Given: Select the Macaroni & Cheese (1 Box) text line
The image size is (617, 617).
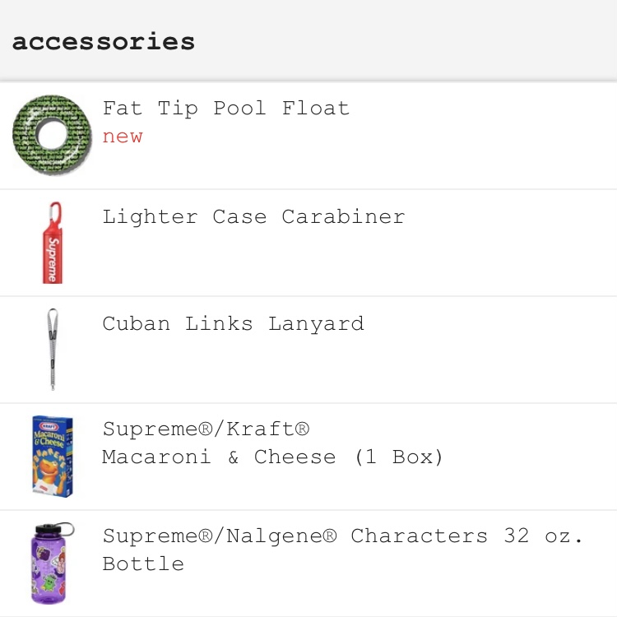Looking at the screenshot, I should 272,457.
